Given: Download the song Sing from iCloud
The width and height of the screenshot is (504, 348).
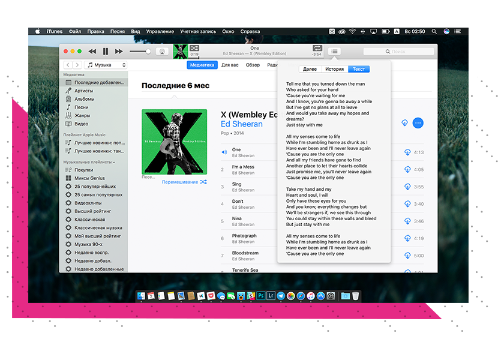Looking at the screenshot, I should (x=407, y=187).
